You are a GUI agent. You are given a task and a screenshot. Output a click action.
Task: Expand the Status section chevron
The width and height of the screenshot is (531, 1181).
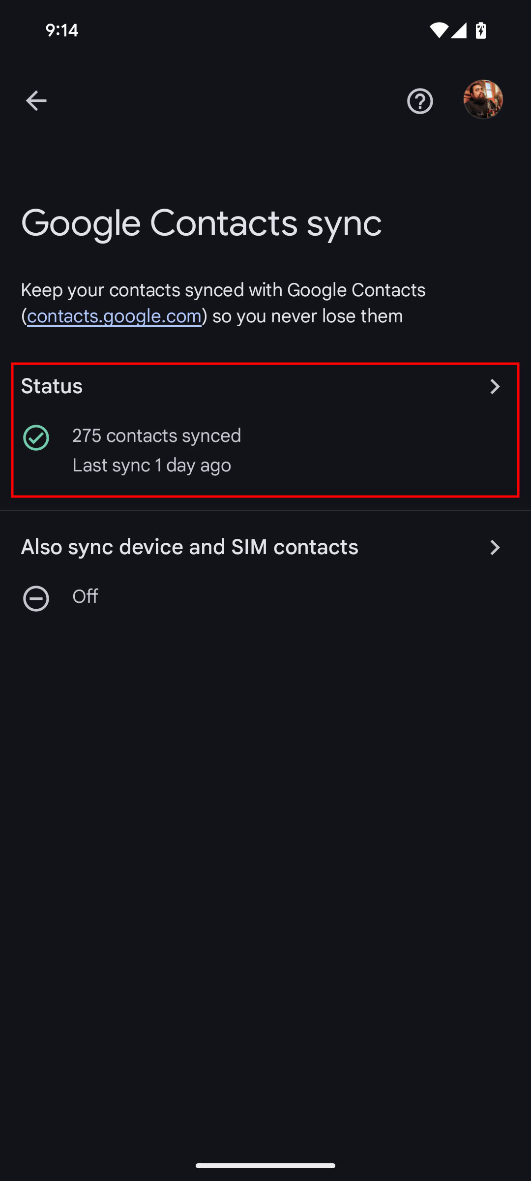[x=496, y=387]
